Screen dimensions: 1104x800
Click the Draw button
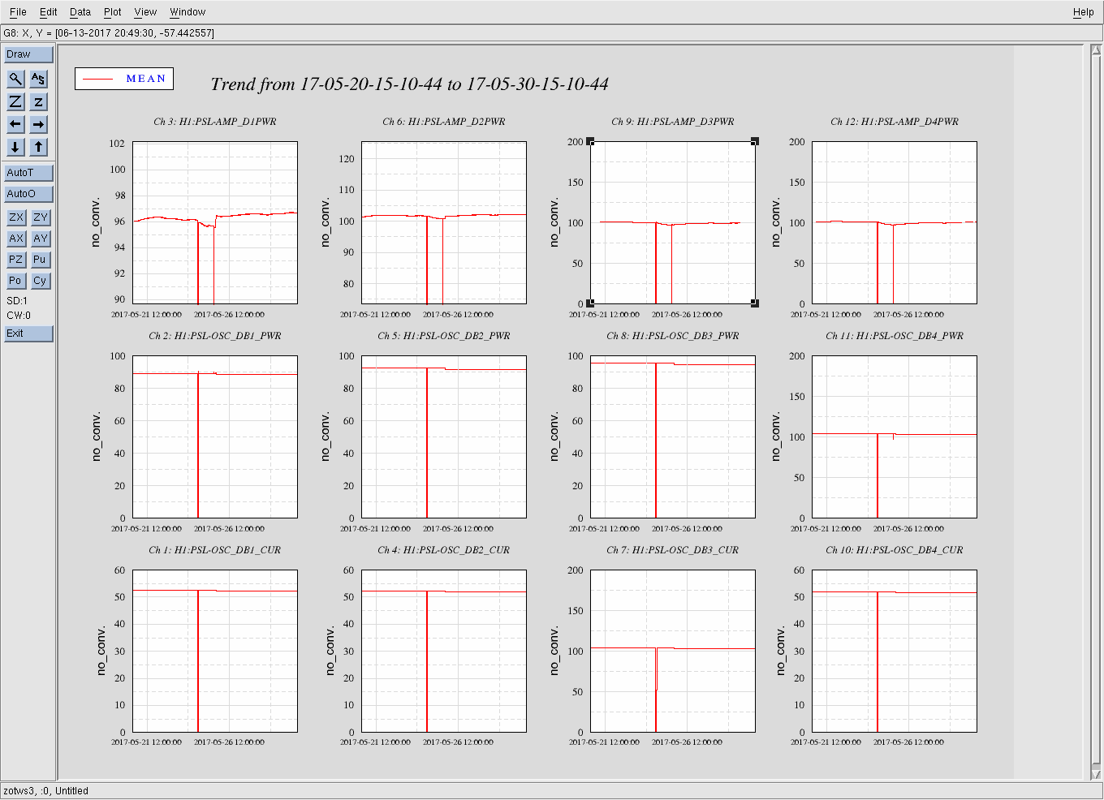(x=28, y=54)
